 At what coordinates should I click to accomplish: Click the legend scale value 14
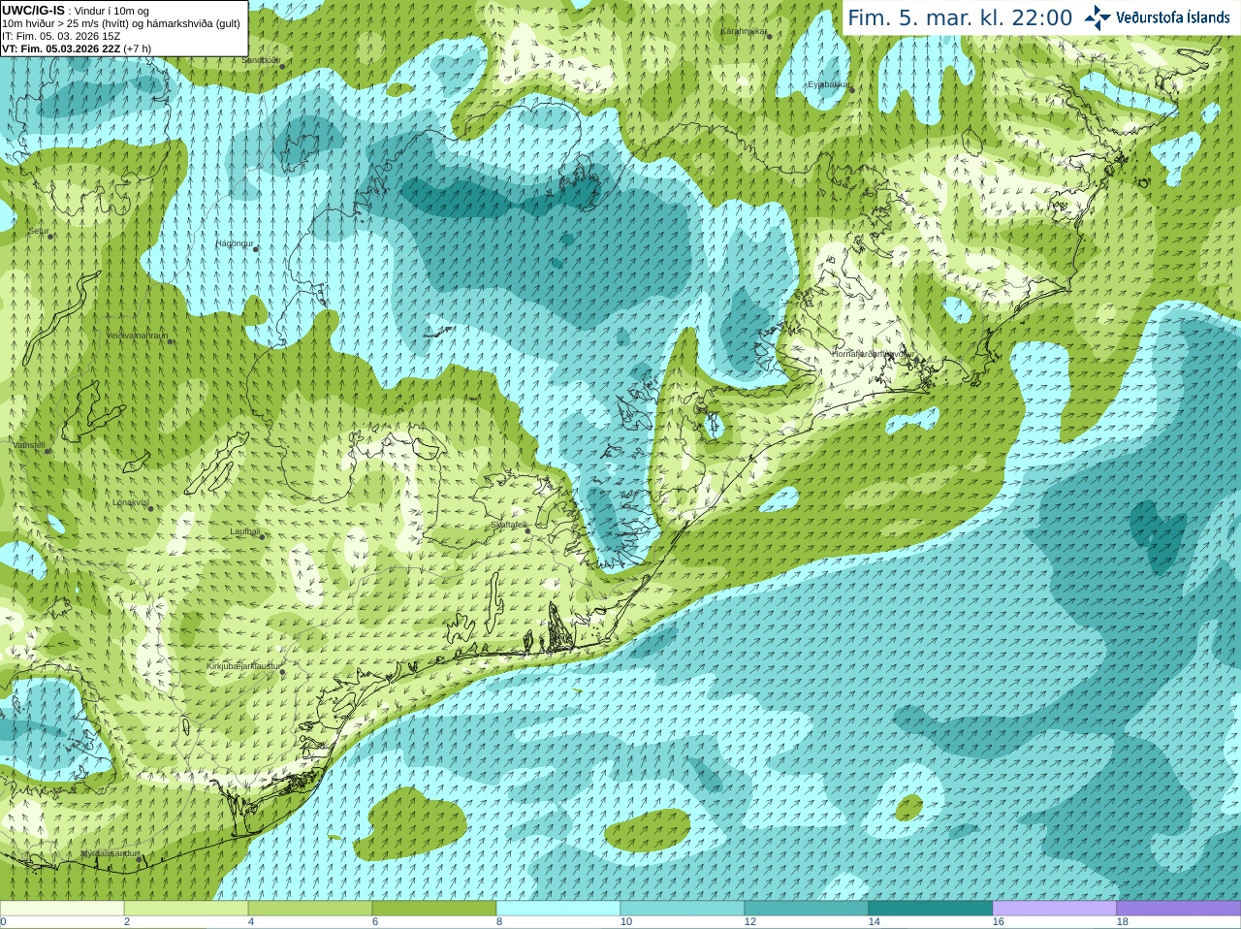(875, 922)
